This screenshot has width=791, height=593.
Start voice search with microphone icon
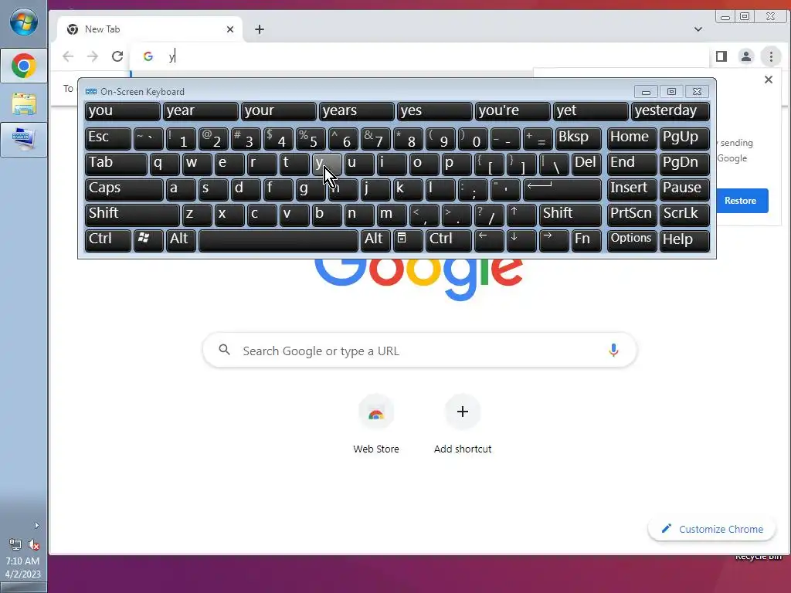[x=613, y=350]
